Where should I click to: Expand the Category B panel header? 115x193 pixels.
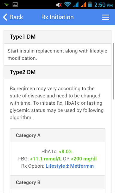[57, 182]
